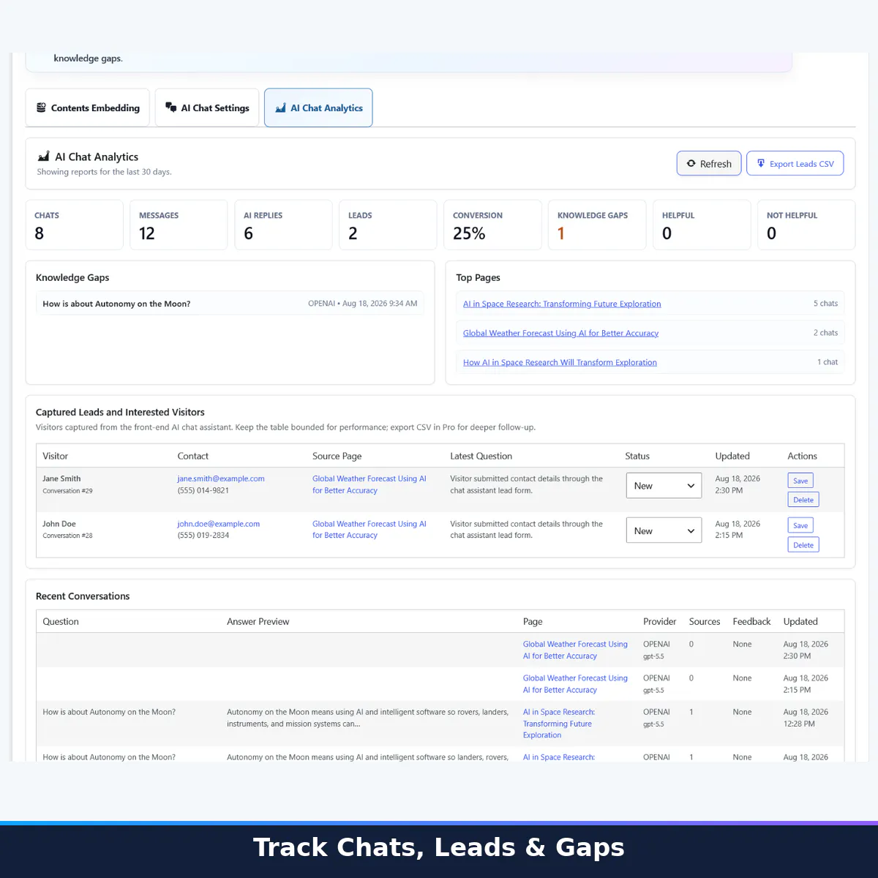878x878 pixels.
Task: Open Global Weather Forecast link in Top Pages
Action: click(x=560, y=333)
